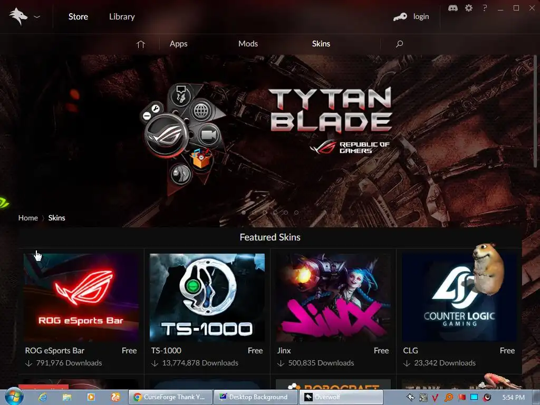Click the Overwolf wolf icon in the system tray
This screenshot has width=540, height=405.
(410, 398)
